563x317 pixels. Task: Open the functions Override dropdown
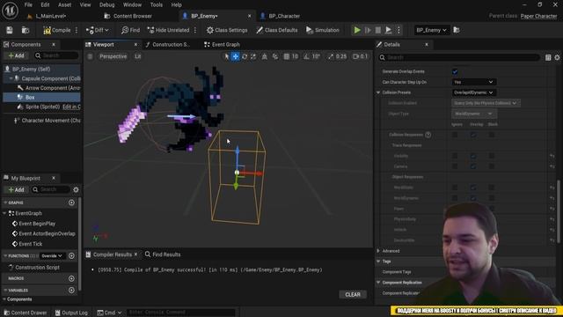[x=52, y=256]
